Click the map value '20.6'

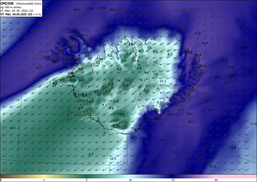(203, 66)
